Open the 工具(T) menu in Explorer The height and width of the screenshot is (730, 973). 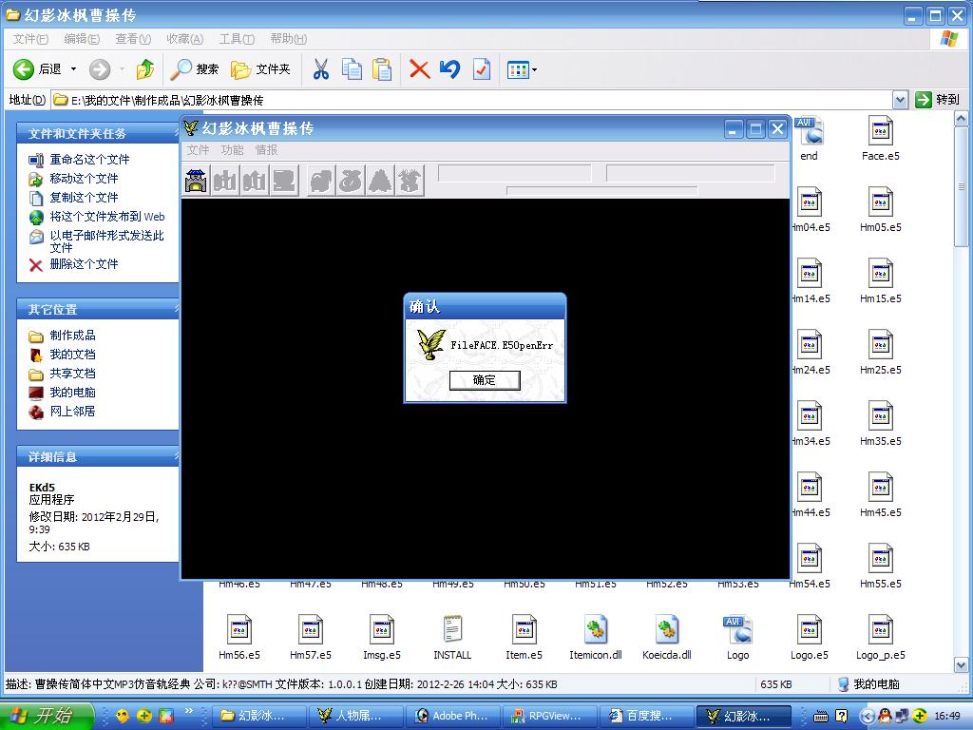point(236,39)
